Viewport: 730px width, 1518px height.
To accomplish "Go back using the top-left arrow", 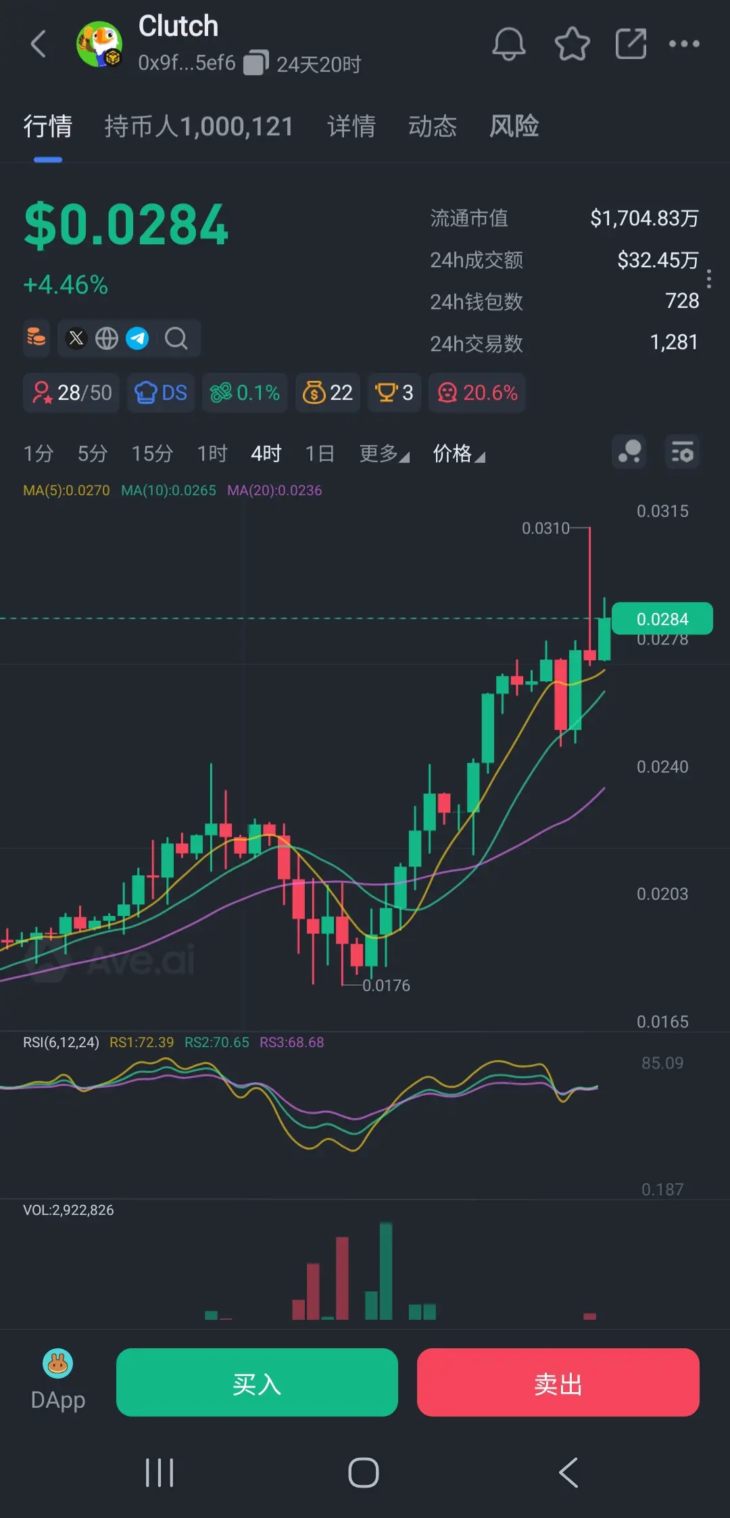I will click(39, 44).
